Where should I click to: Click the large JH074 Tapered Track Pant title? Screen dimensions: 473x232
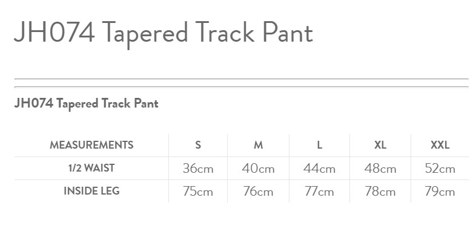point(164,34)
